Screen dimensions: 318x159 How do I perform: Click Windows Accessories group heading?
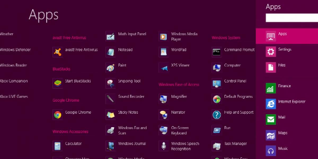click(70, 131)
